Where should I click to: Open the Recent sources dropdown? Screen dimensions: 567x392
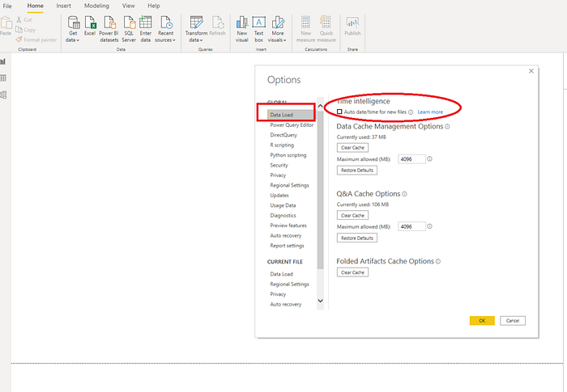coord(165,29)
